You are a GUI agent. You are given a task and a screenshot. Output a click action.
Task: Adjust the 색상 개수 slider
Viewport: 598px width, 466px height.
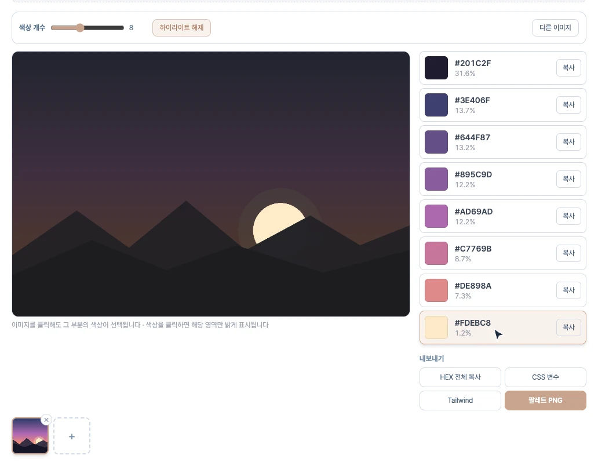coord(87,28)
